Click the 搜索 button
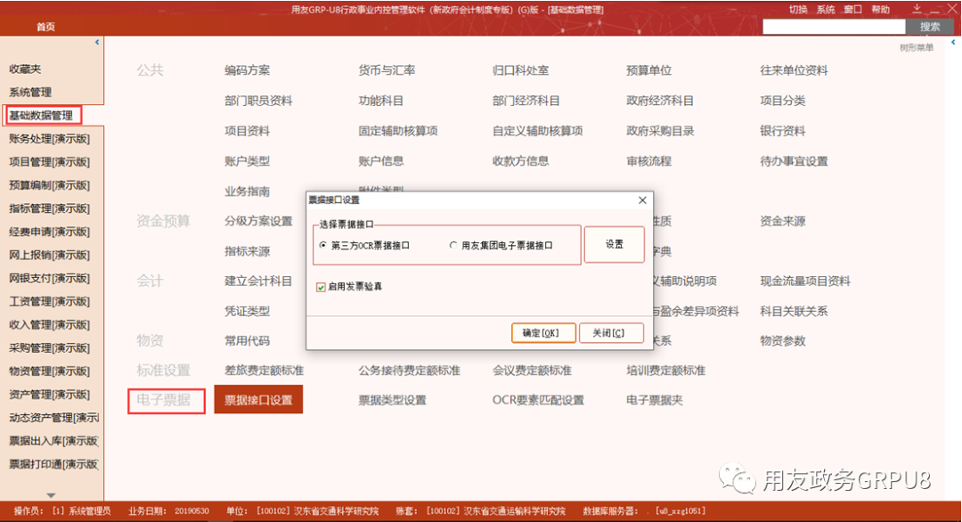The height and width of the screenshot is (522, 962). 930,27
